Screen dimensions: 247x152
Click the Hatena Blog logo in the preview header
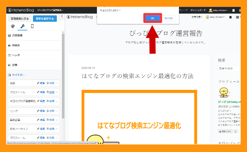point(80,17)
